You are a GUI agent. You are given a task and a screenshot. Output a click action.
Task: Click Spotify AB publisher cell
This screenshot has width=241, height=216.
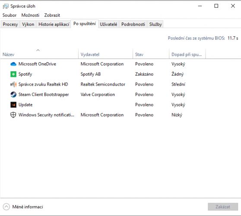91,74
